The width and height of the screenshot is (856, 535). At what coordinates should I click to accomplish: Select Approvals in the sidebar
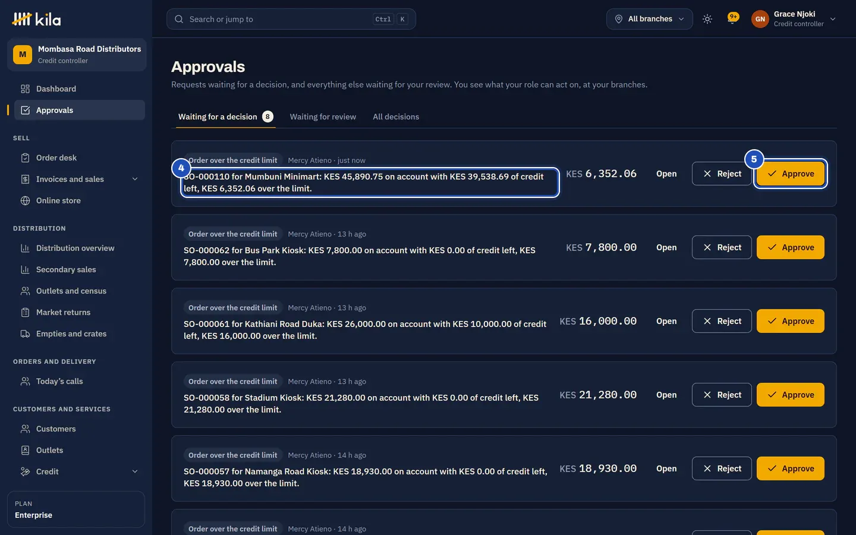[x=80, y=111]
